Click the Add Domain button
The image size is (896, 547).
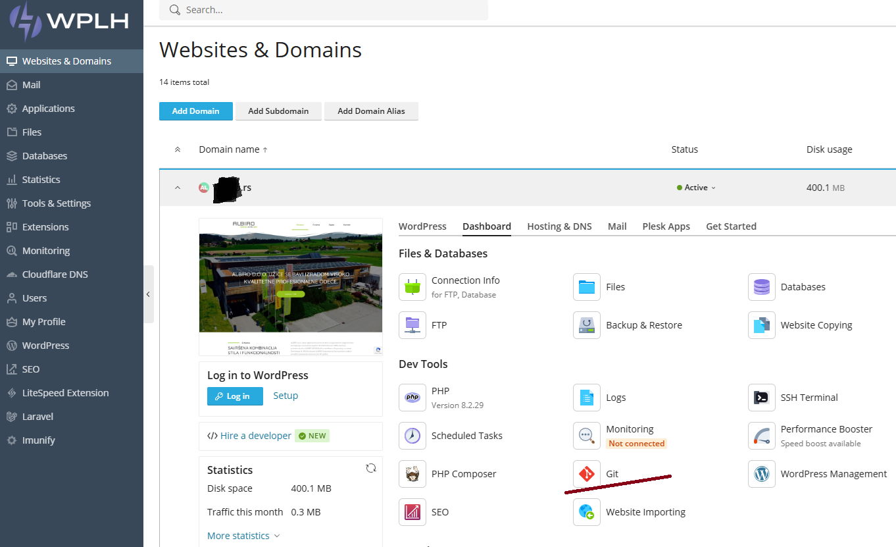coord(195,111)
